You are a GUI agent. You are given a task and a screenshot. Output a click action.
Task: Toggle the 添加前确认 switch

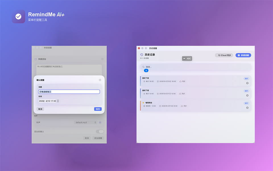(x=100, y=131)
